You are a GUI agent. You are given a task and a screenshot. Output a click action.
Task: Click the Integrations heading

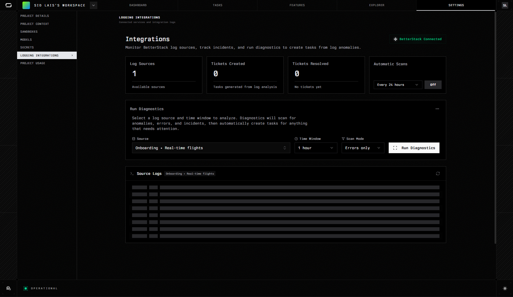point(148,39)
